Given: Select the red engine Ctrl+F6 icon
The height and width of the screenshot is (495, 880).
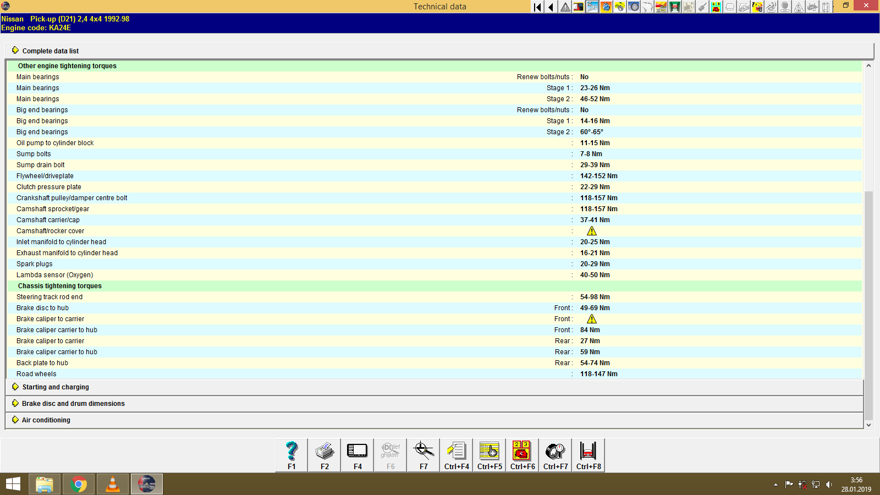Looking at the screenshot, I should click(x=522, y=454).
